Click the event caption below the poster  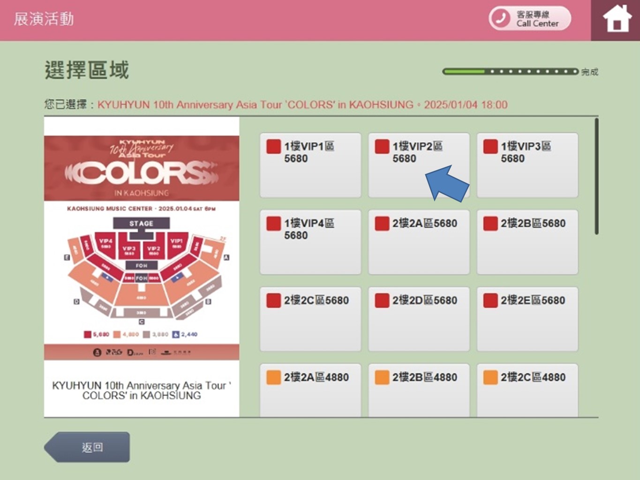[142, 390]
